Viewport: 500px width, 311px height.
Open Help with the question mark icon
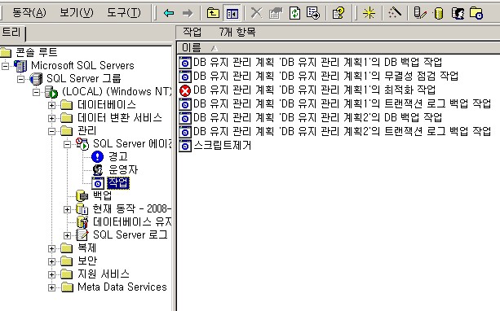pyautogui.click(x=338, y=13)
